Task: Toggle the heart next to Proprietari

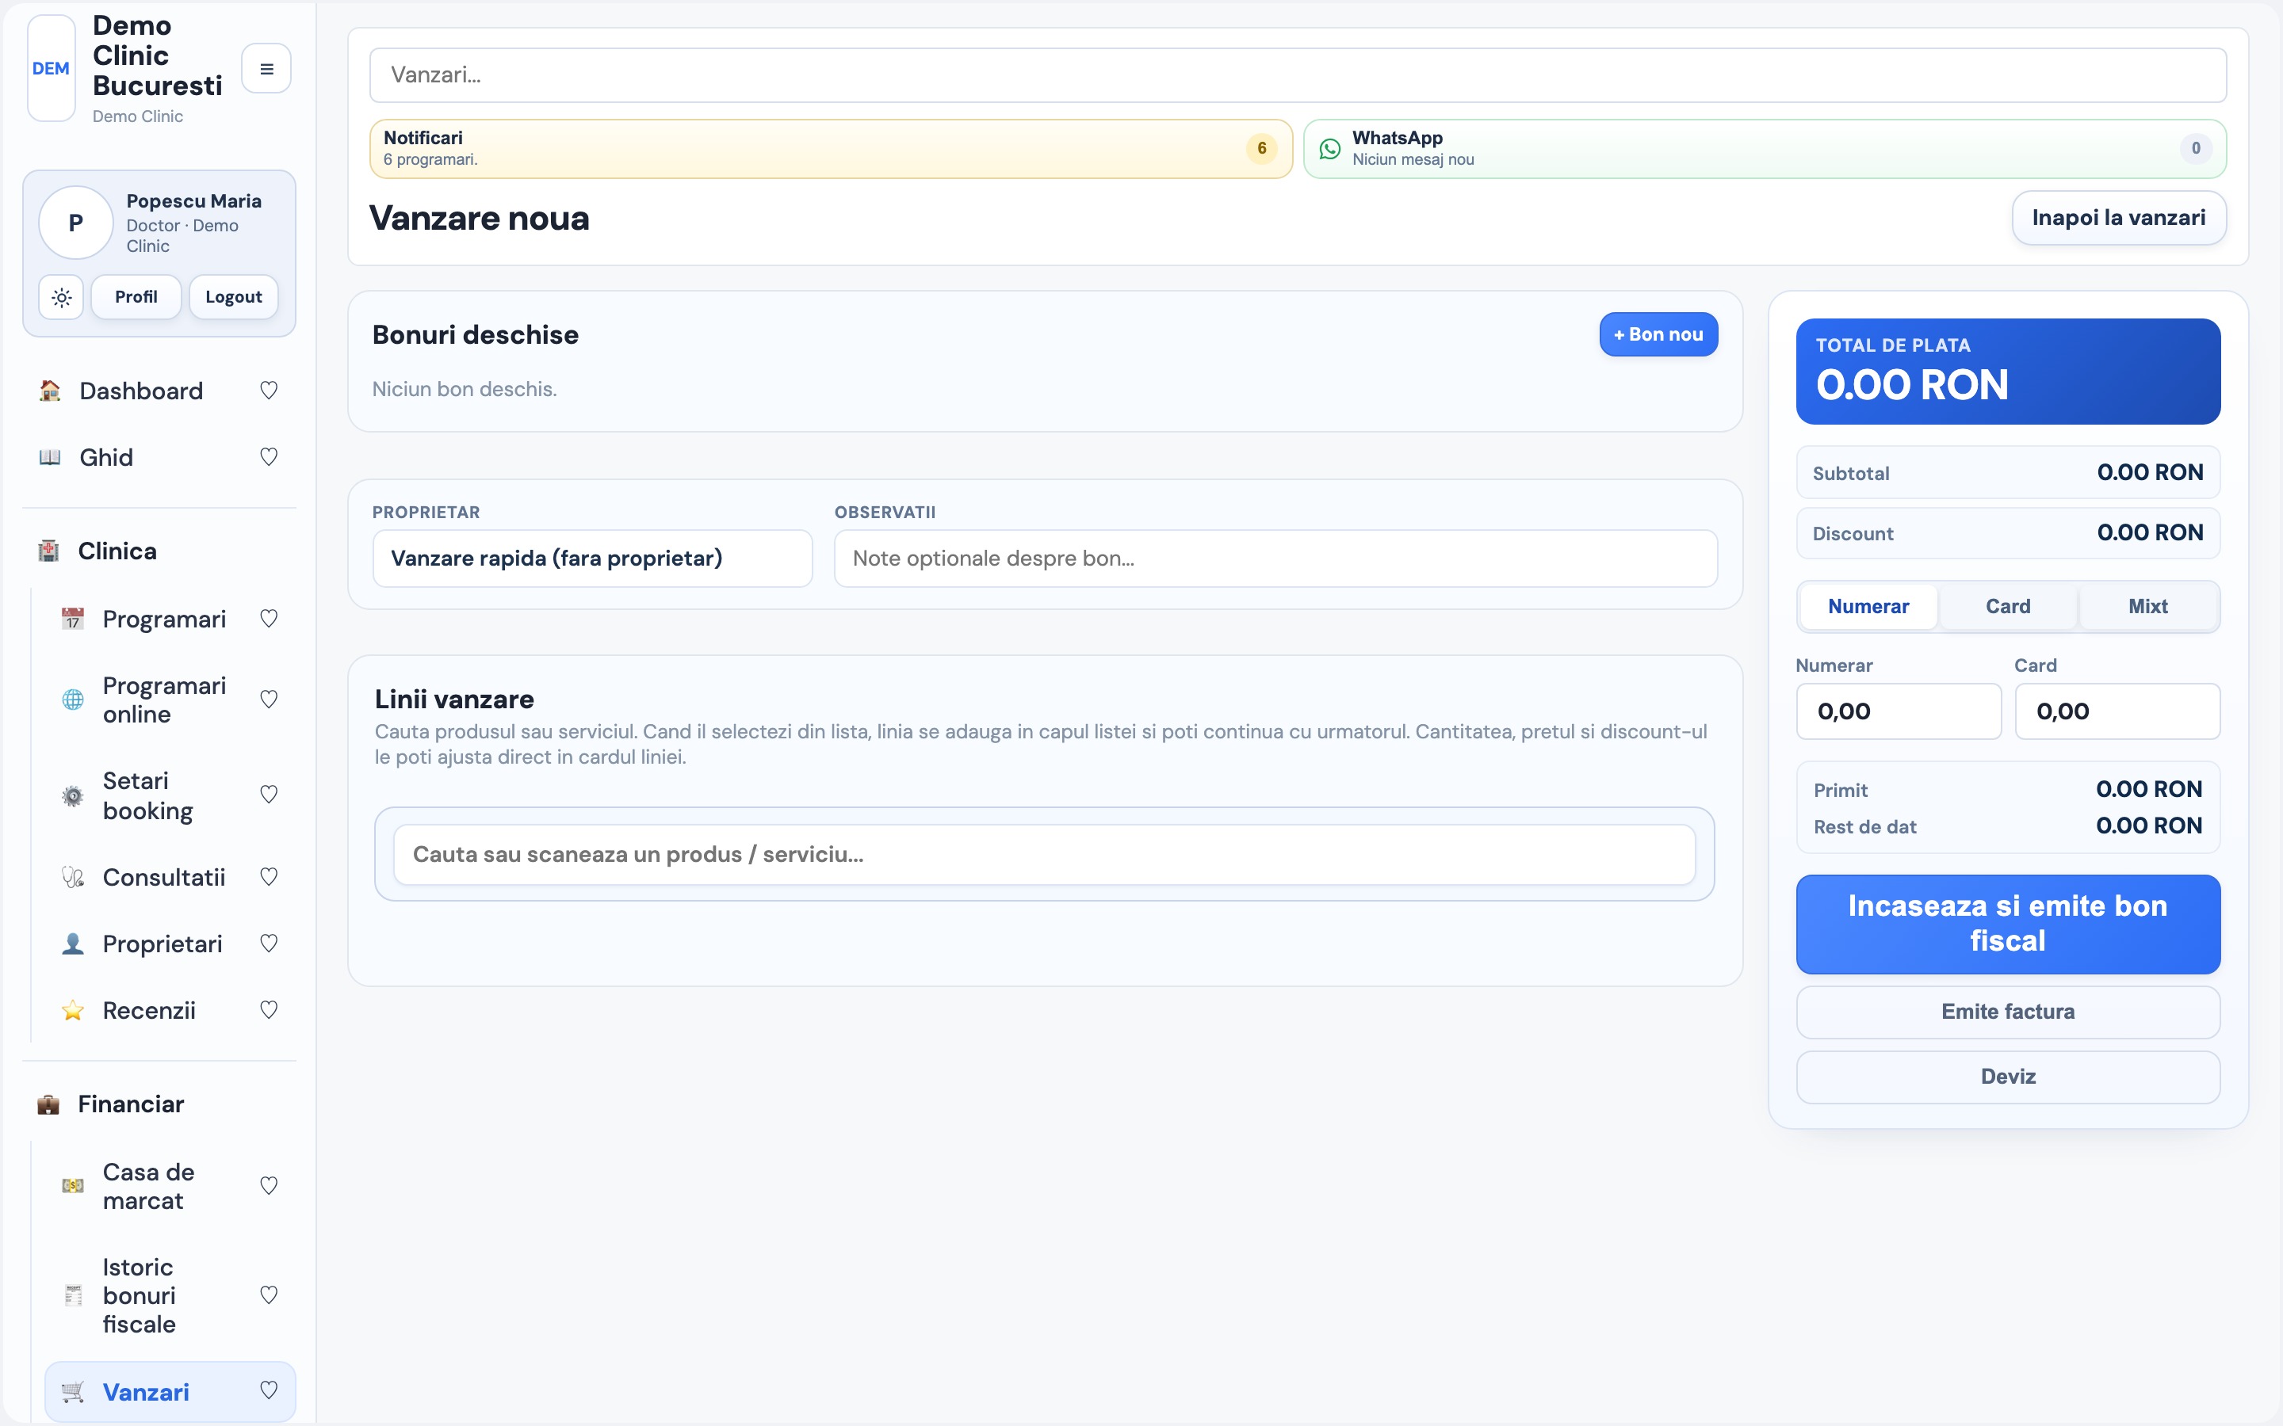Action: click(269, 943)
